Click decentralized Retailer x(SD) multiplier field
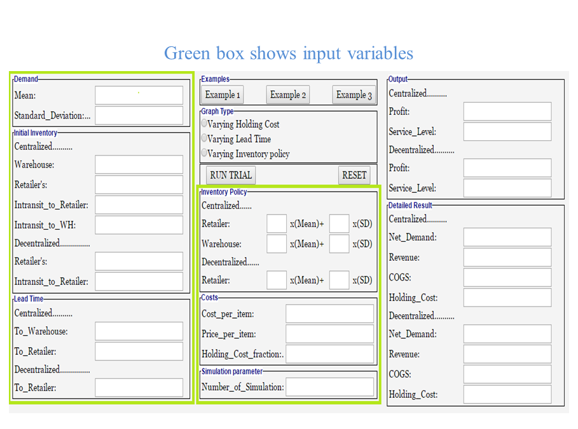The image size is (578, 429). click(340, 280)
